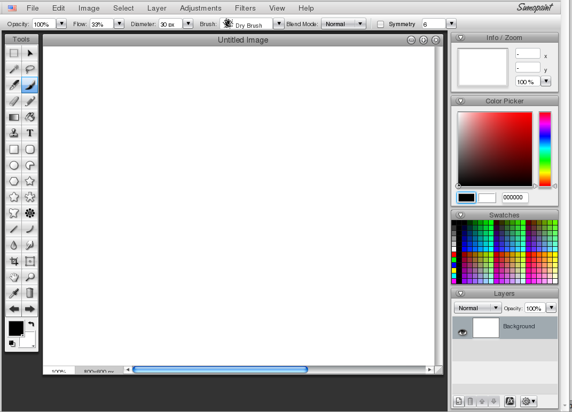Open the Filters menu
This screenshot has height=412, width=572.
point(245,8)
